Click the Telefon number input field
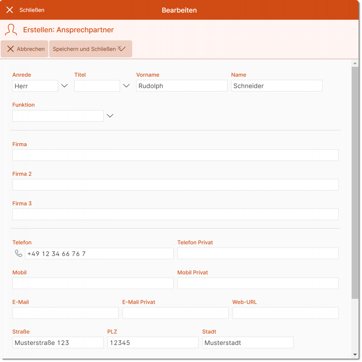Screen dimensions: 362x362 click(99, 254)
